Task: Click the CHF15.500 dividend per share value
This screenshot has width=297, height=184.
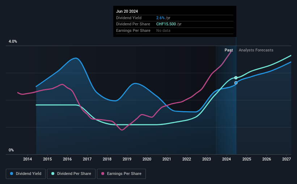Action: pos(166,24)
